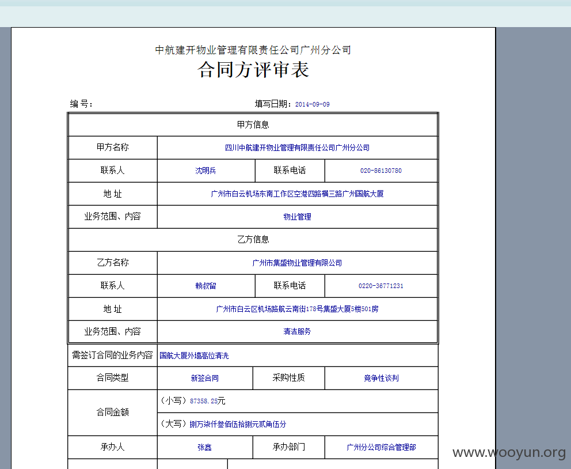Click the 需签订合同的业务内容 label
The width and height of the screenshot is (571, 469).
pyautogui.click(x=112, y=355)
